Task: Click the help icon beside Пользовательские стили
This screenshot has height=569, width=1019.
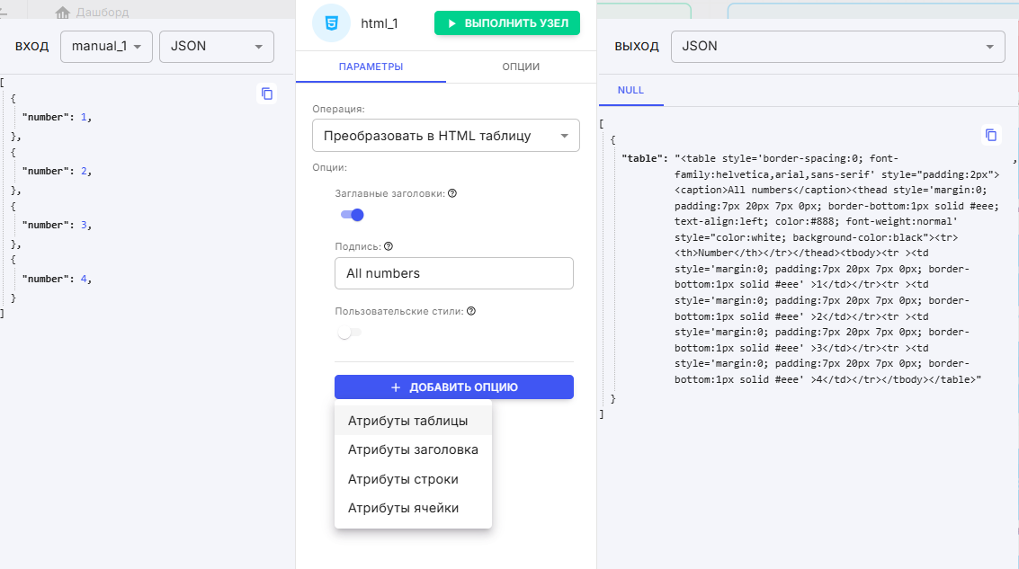Action: [x=472, y=309]
